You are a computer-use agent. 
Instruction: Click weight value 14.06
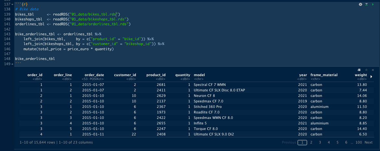(x=362, y=96)
